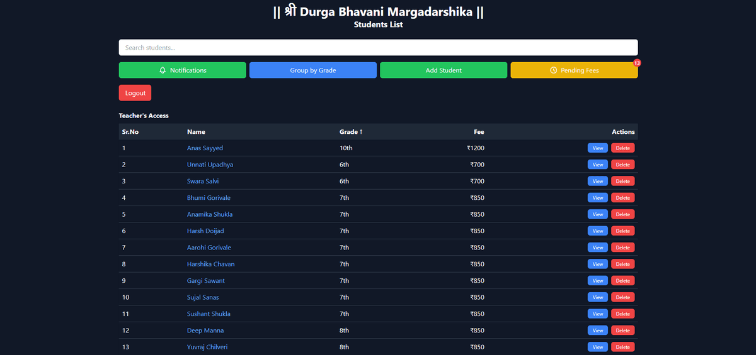
Task: Select the Aarohi Gorivale name link
Action: [209, 248]
